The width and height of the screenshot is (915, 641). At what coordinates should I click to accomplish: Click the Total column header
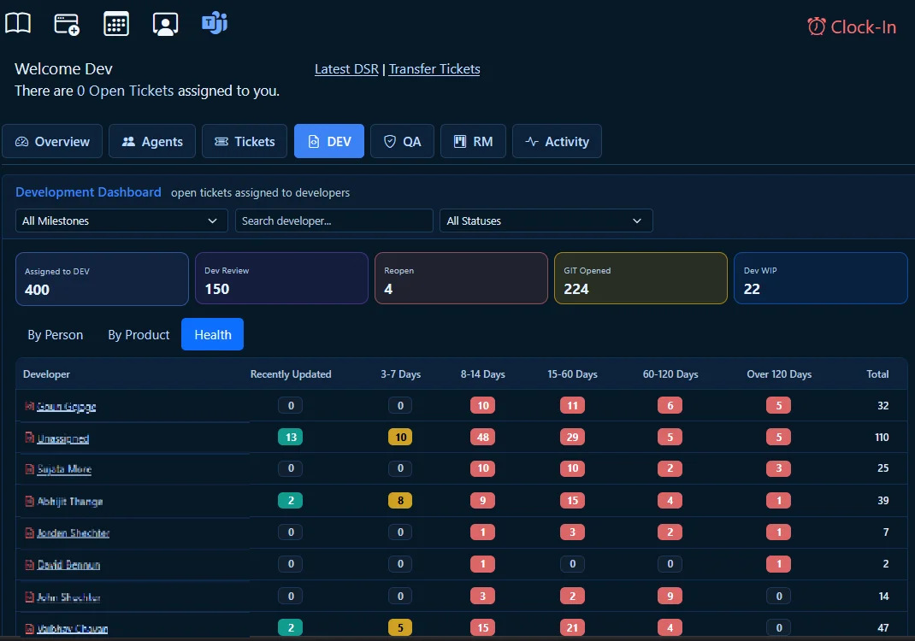click(877, 374)
